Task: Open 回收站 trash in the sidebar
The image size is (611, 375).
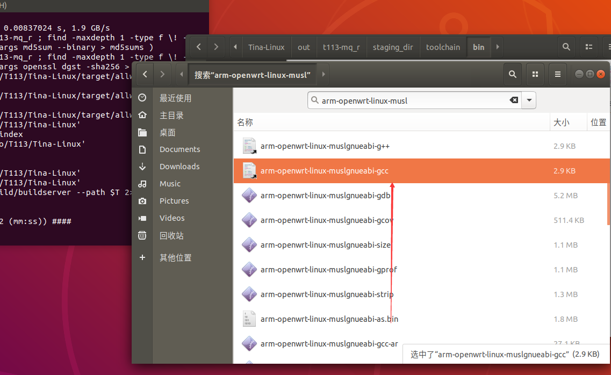Action: [171, 236]
